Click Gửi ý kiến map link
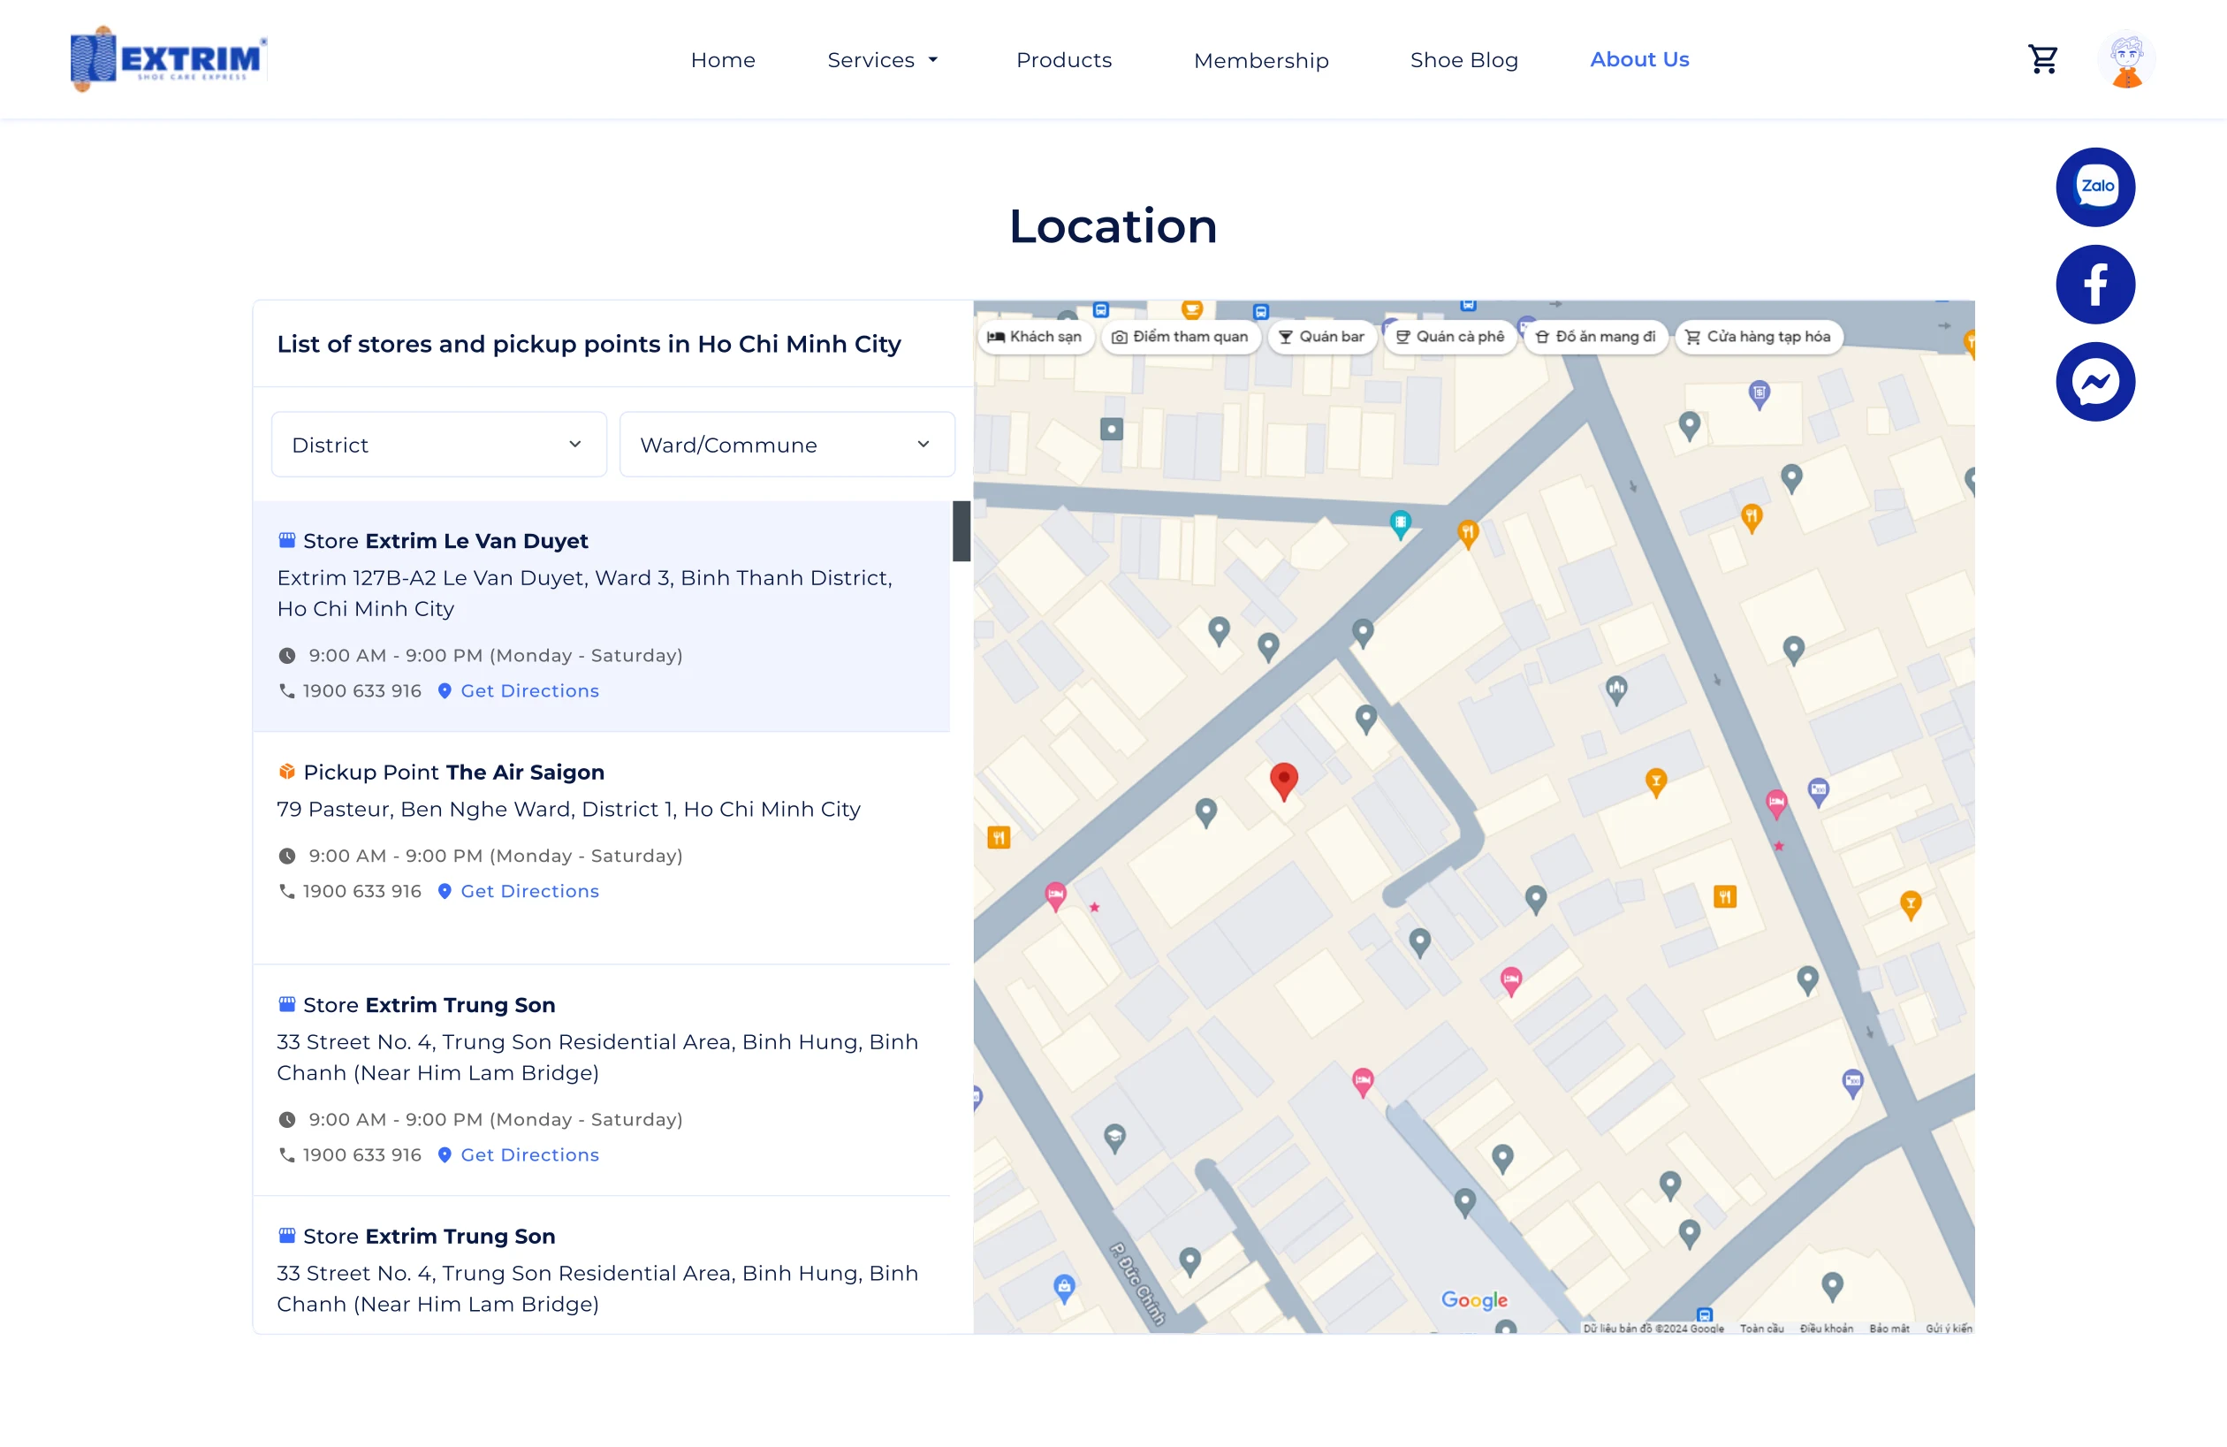This screenshot has height=1447, width=2227. pyautogui.click(x=1948, y=1329)
